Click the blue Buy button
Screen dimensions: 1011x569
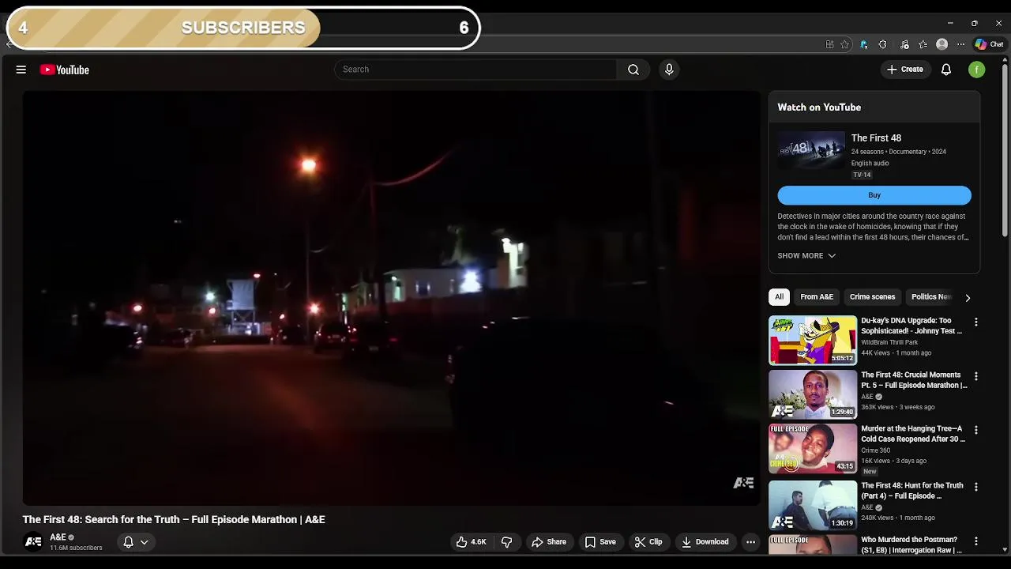point(874,195)
